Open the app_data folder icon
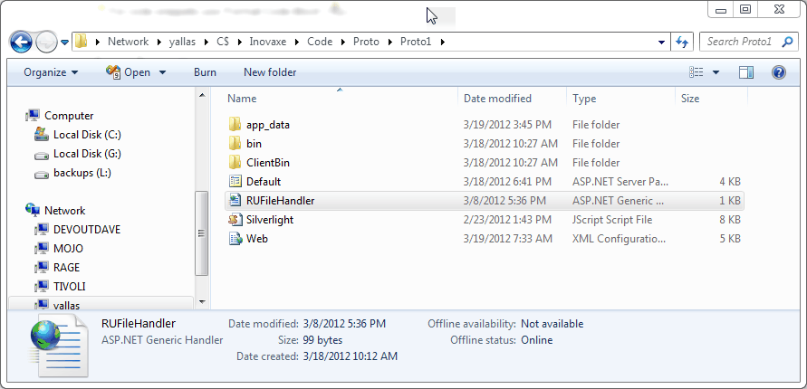The height and width of the screenshot is (389, 807). [x=235, y=124]
